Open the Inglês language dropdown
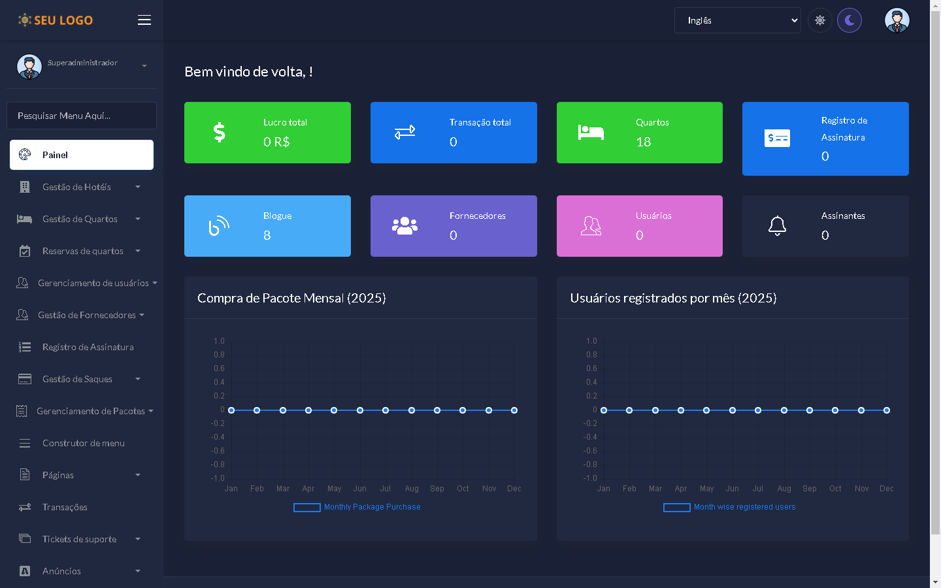The image size is (941, 588). (x=737, y=20)
